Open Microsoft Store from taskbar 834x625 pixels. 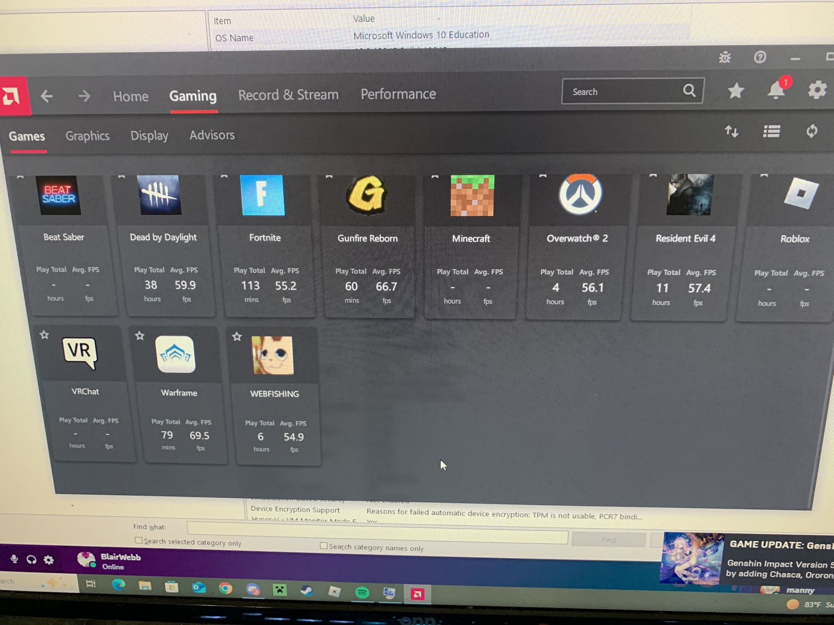tap(171, 587)
